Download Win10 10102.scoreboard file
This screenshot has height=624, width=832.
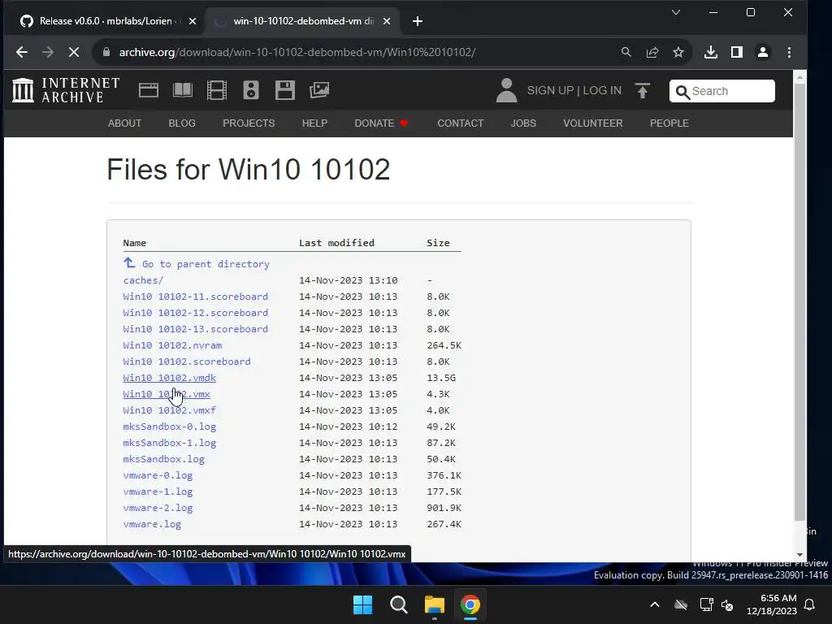click(187, 362)
